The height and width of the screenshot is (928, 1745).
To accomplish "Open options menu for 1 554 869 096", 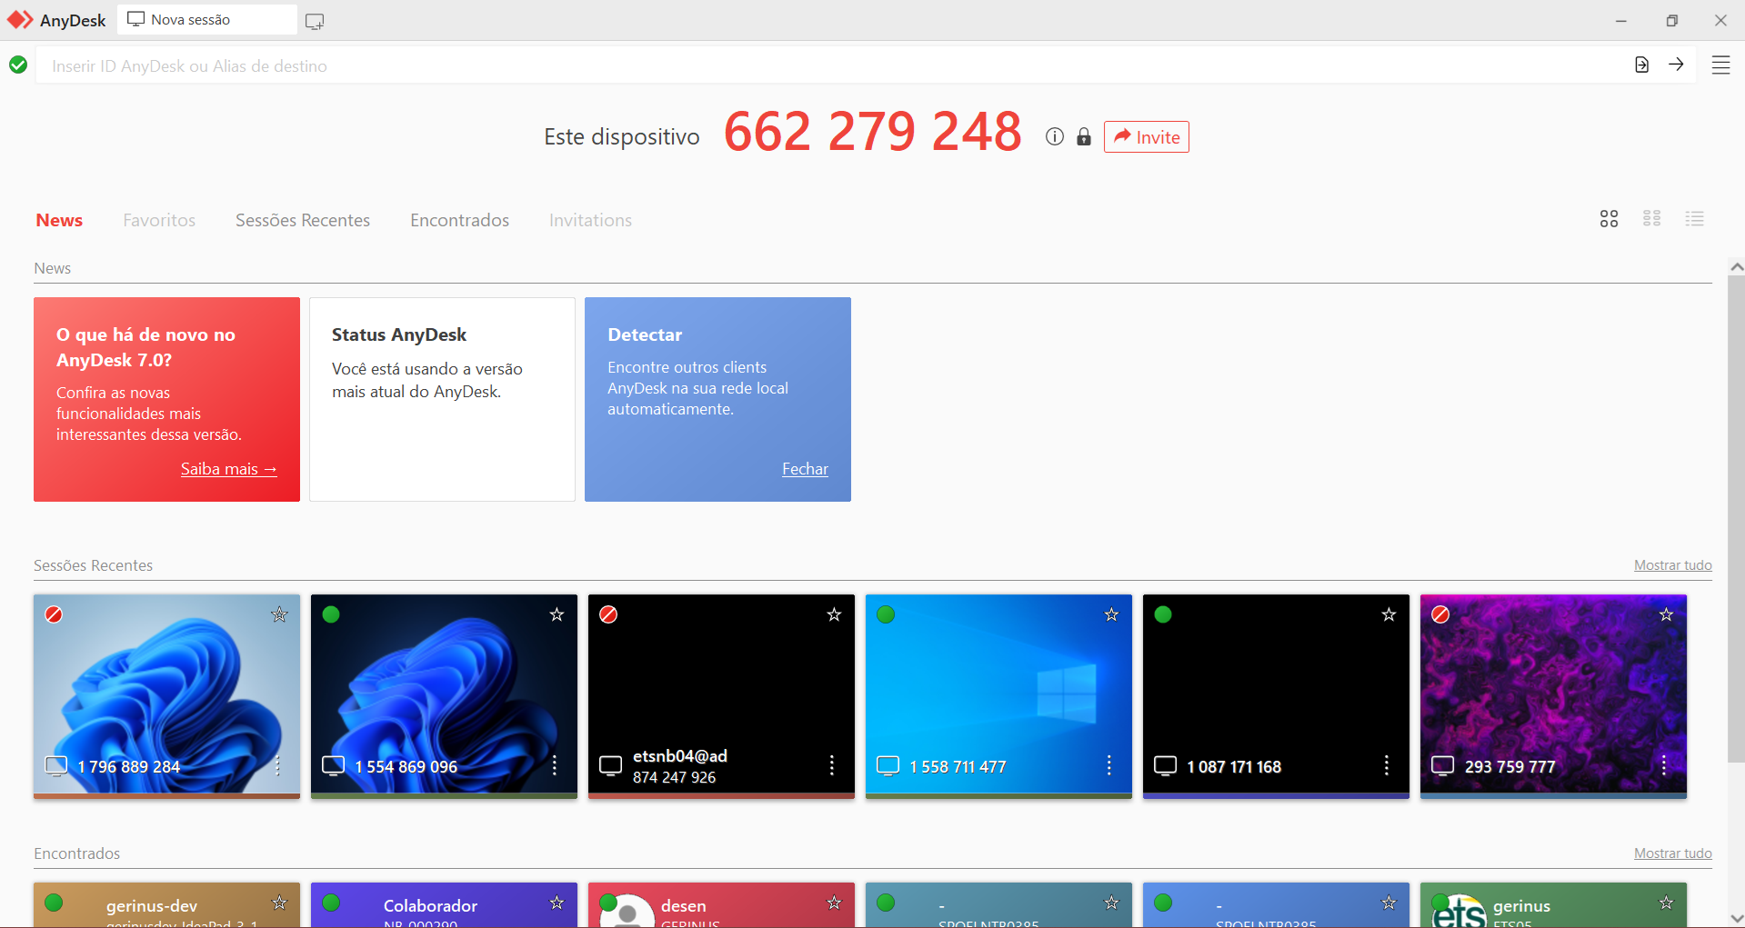I will coord(555,765).
